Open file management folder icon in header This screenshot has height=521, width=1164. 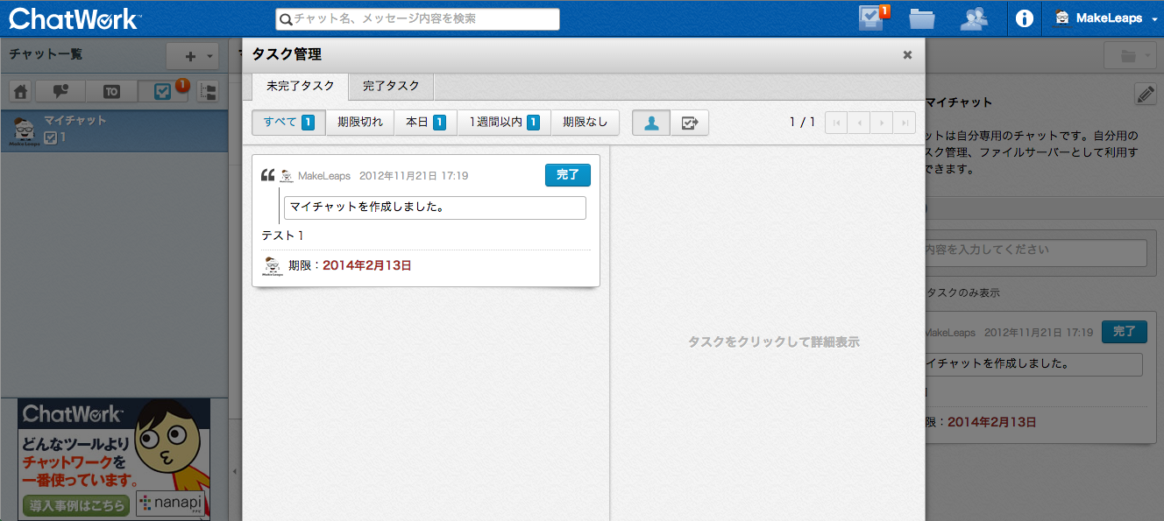[921, 18]
